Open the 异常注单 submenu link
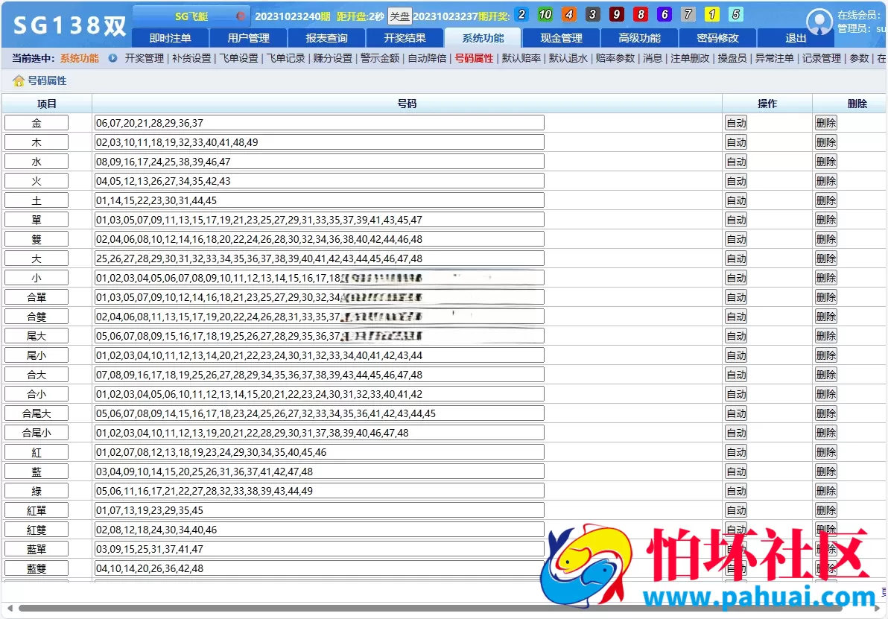Screen dimensions: 888x619 tap(774, 58)
